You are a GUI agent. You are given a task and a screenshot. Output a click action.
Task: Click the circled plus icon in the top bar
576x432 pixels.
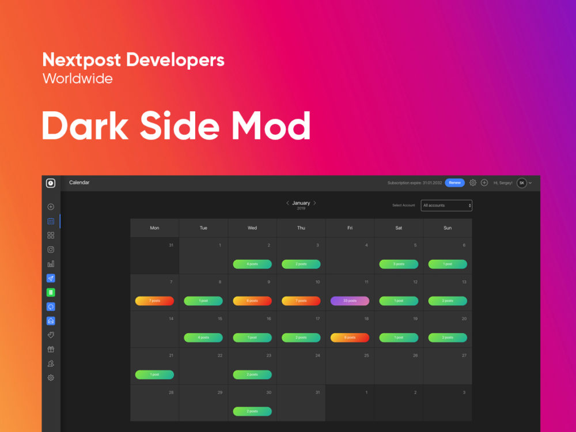(484, 183)
